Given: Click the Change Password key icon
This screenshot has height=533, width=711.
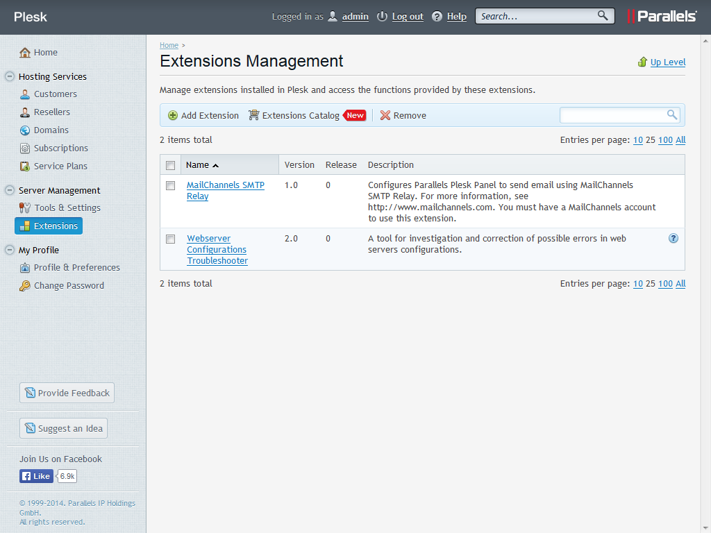Looking at the screenshot, I should [25, 286].
